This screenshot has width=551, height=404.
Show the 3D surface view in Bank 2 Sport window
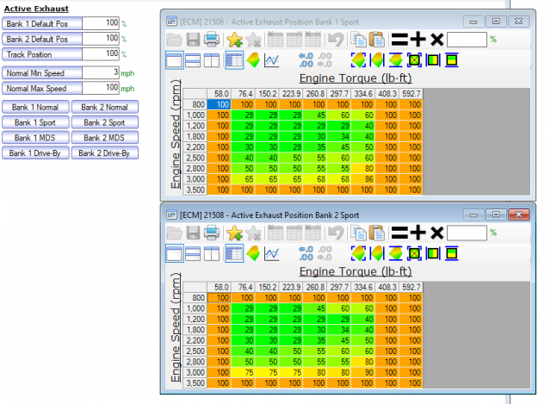pyautogui.click(x=253, y=254)
